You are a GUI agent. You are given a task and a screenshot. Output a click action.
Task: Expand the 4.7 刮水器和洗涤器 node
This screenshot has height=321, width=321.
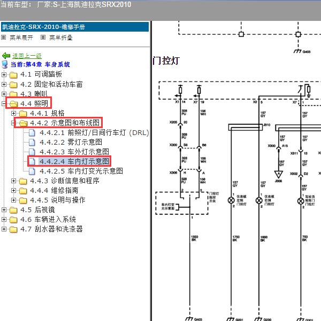coord(4,229)
